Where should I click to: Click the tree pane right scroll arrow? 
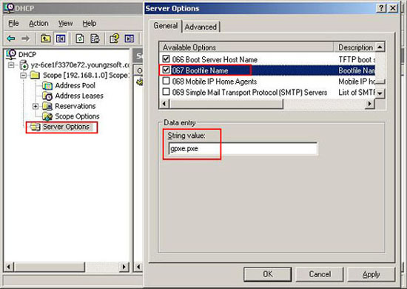(x=124, y=267)
